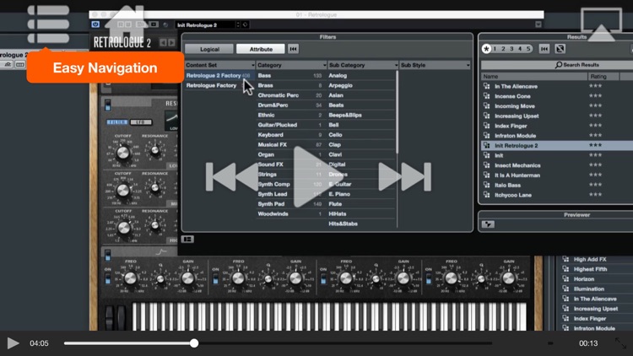Image resolution: width=633 pixels, height=356 pixels.
Task: Click the magnifier in Search Results field
Action: tap(559, 65)
